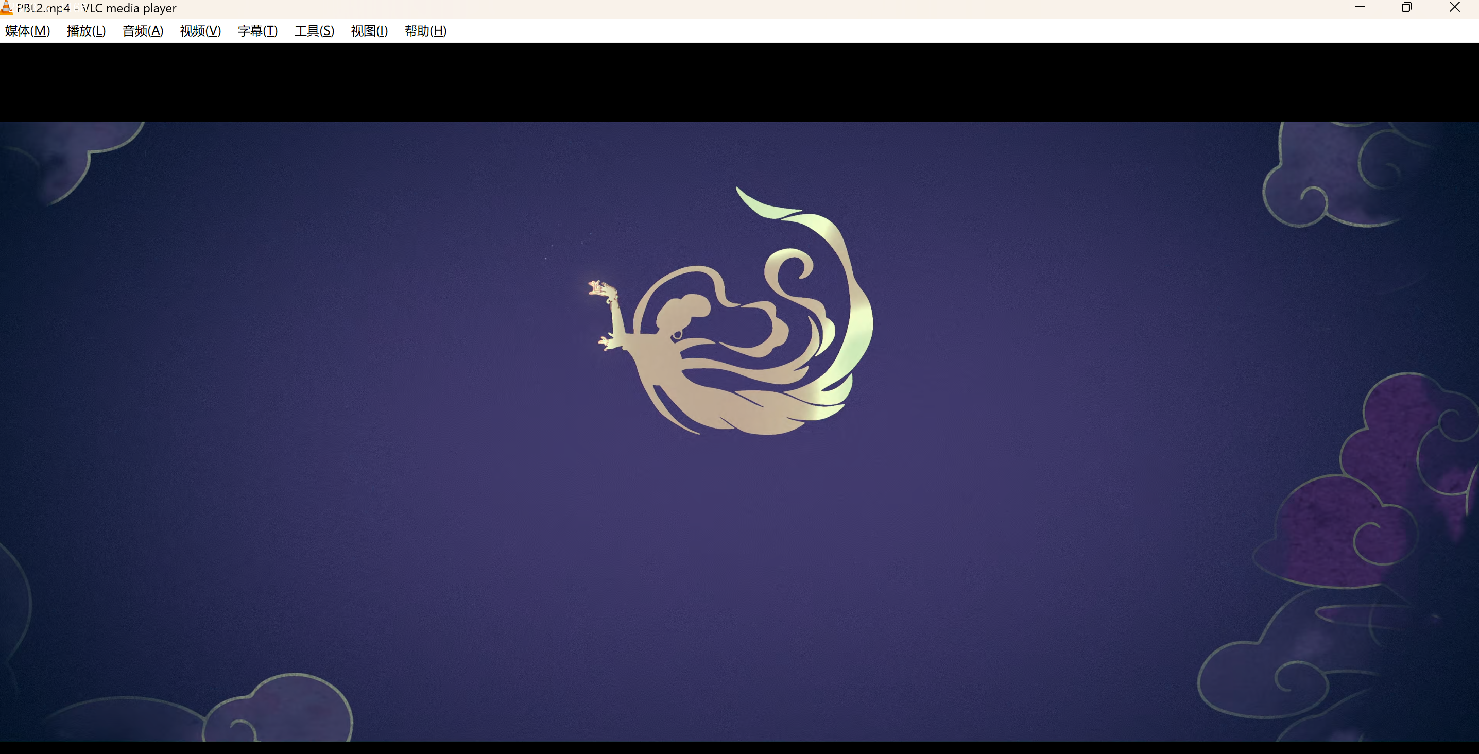Open the 工具(S) tools menu
This screenshot has width=1479, height=754.
pos(314,31)
